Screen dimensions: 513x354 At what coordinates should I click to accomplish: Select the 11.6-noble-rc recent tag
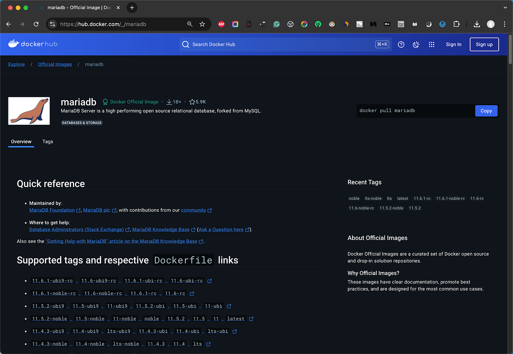click(x=361, y=208)
